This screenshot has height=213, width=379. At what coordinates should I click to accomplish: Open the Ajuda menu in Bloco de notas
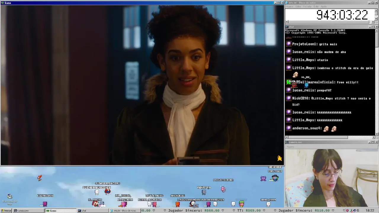click(x=324, y=7)
